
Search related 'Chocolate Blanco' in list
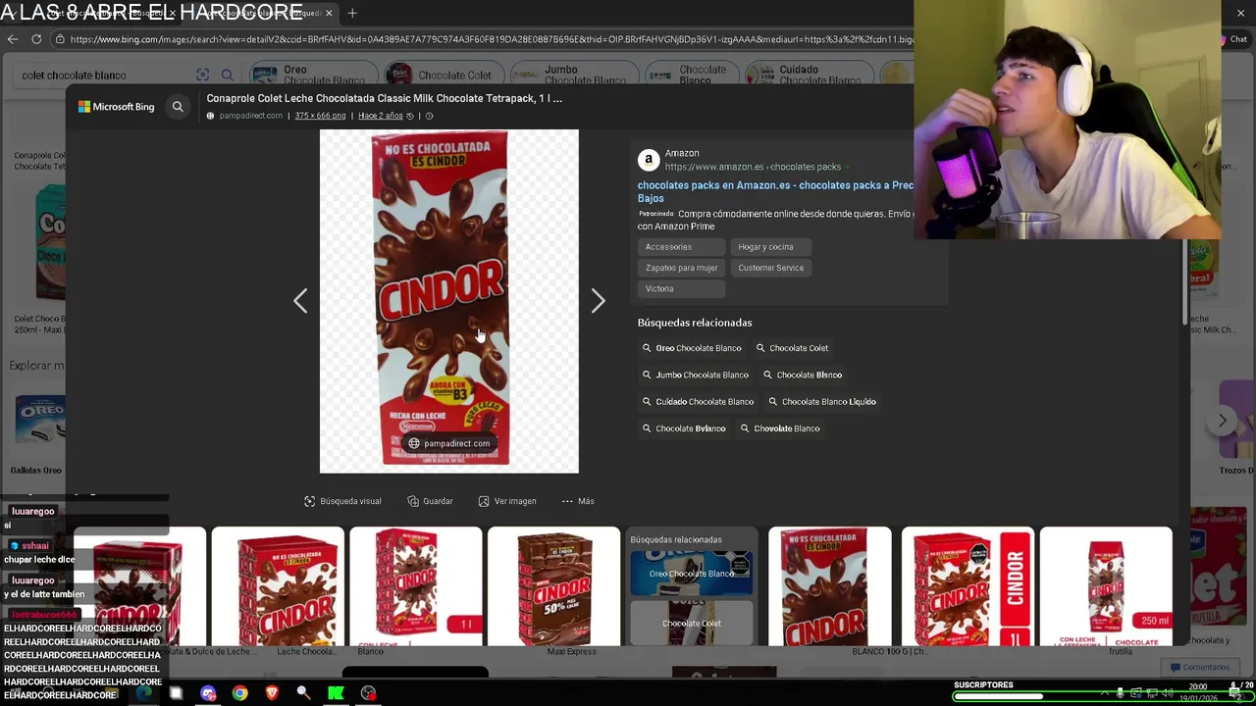(803, 375)
